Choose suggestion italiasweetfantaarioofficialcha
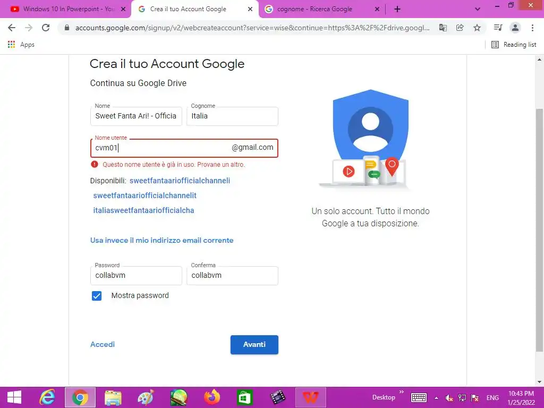This screenshot has width=544, height=408. click(143, 210)
